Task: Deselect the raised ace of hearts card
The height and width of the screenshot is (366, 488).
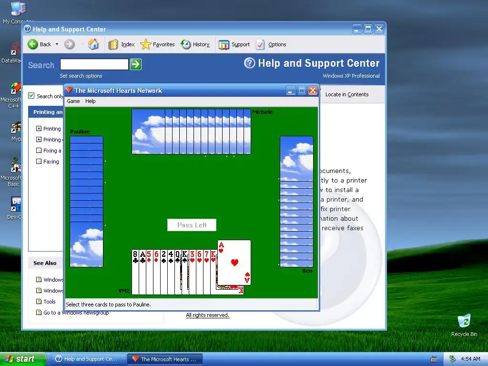Action: click(x=234, y=263)
